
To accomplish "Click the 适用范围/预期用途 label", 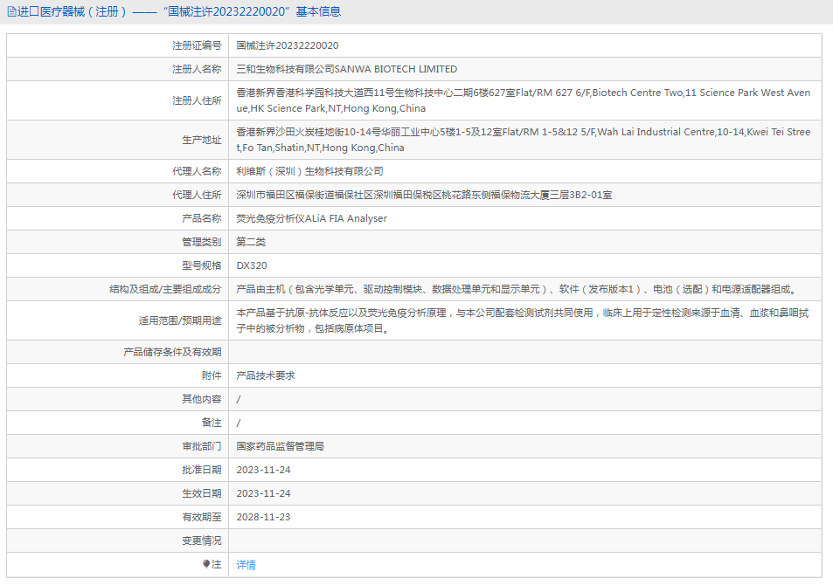I will [x=180, y=320].
